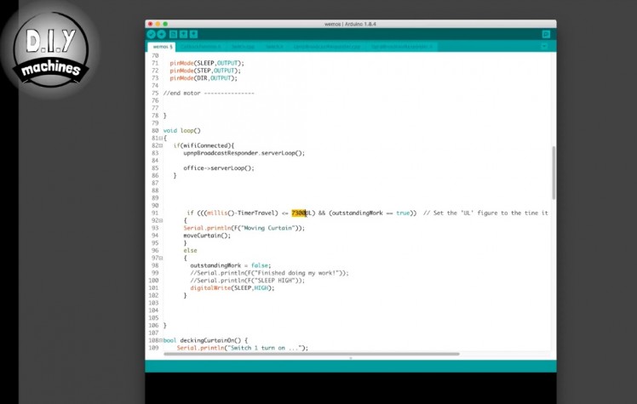Open the tab options dropdown arrow
Image resolution: width=637 pixels, height=404 pixels.
pos(545,47)
